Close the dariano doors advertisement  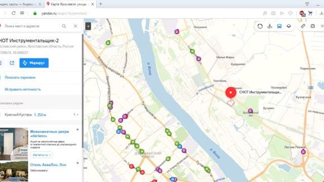[x=77, y=129]
